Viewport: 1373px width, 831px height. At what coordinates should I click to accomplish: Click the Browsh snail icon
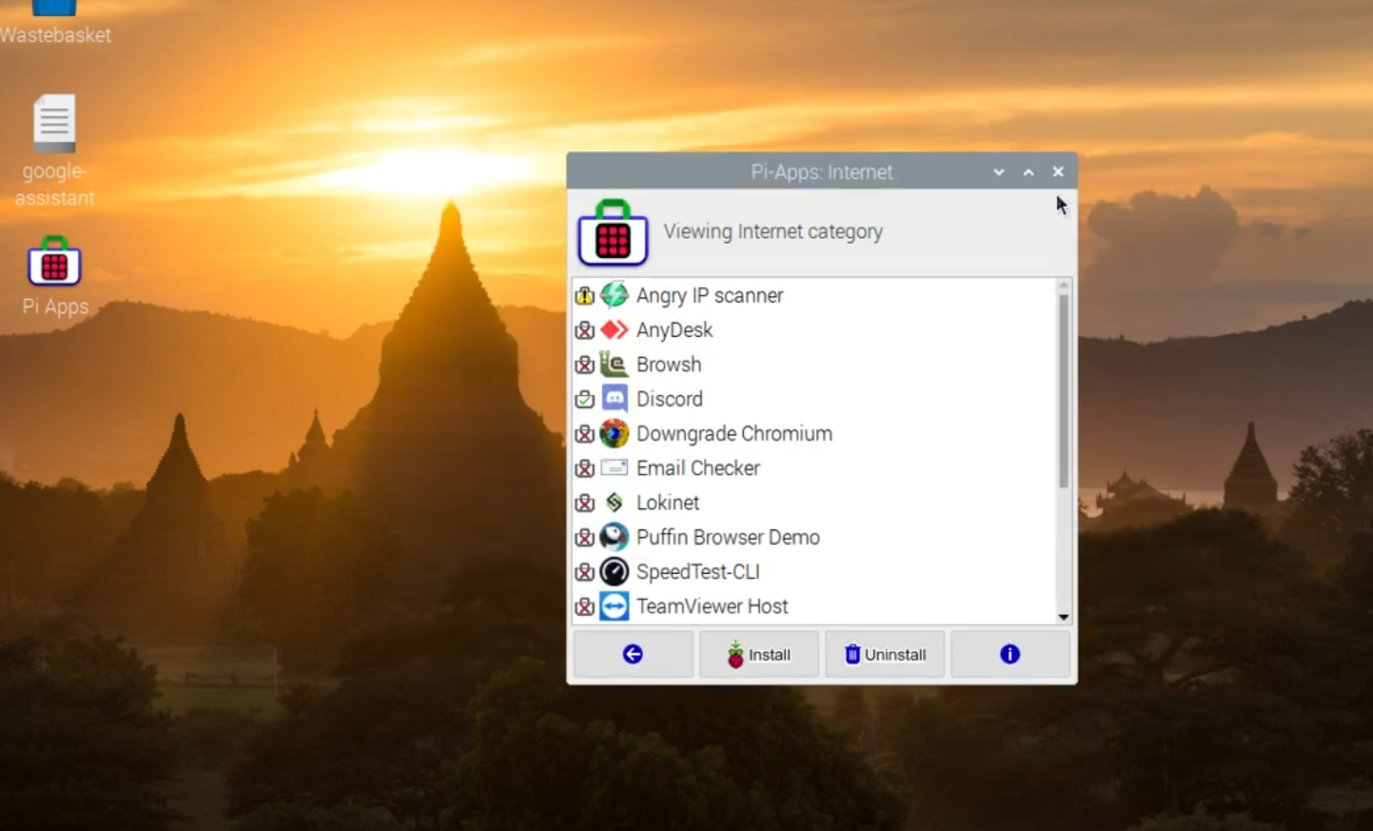615,364
